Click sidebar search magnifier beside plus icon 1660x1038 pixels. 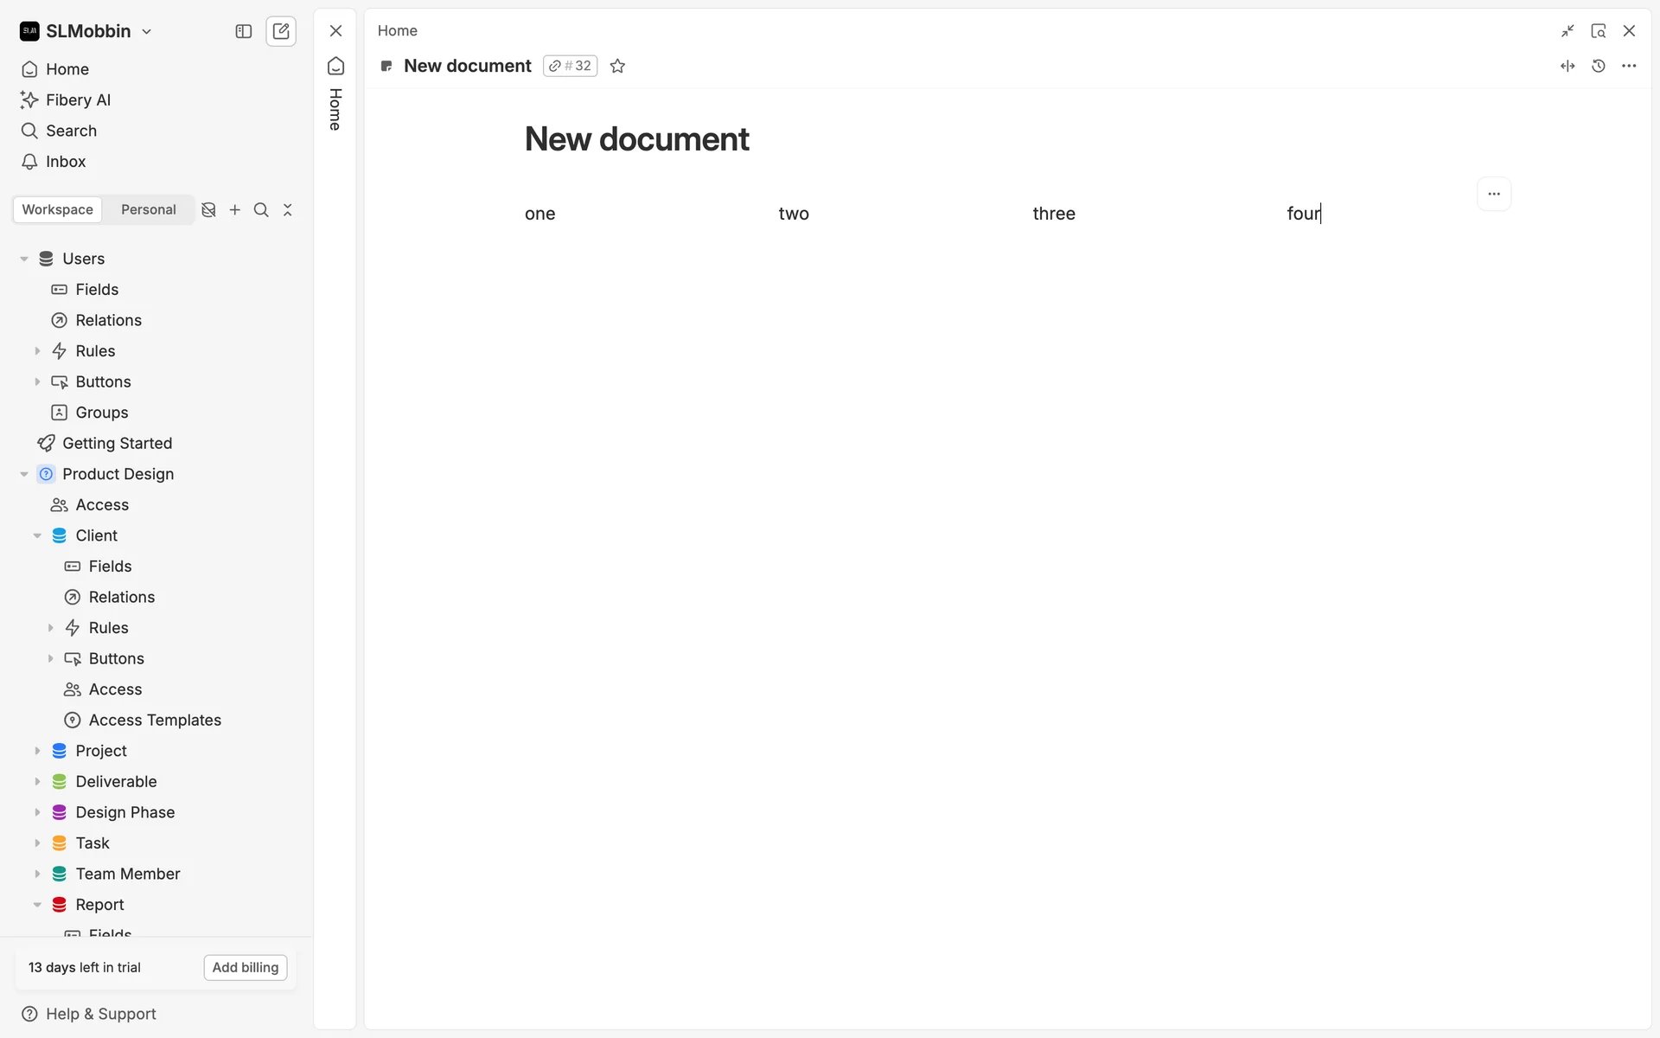pos(261,209)
